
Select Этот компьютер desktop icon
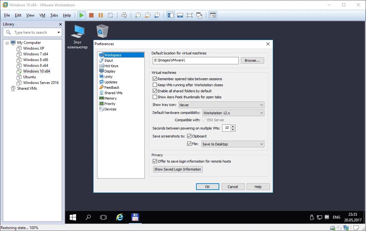(77, 37)
